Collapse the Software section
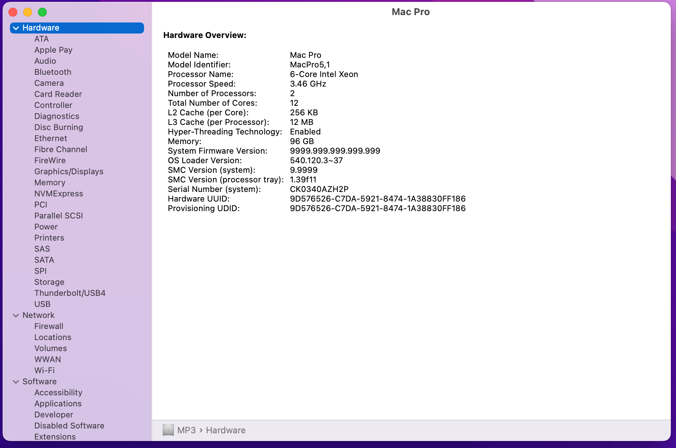This screenshot has width=676, height=448. point(16,381)
